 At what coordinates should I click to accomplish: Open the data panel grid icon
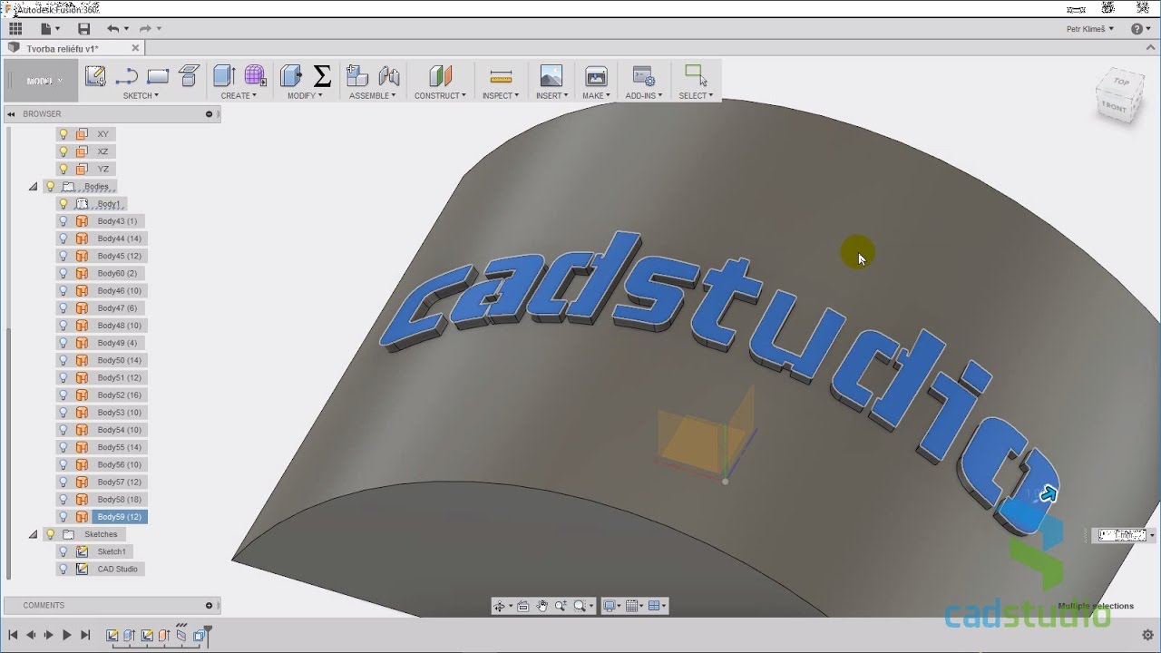pos(15,29)
